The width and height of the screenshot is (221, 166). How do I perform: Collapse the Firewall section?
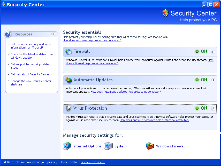pyautogui.click(x=213, y=52)
